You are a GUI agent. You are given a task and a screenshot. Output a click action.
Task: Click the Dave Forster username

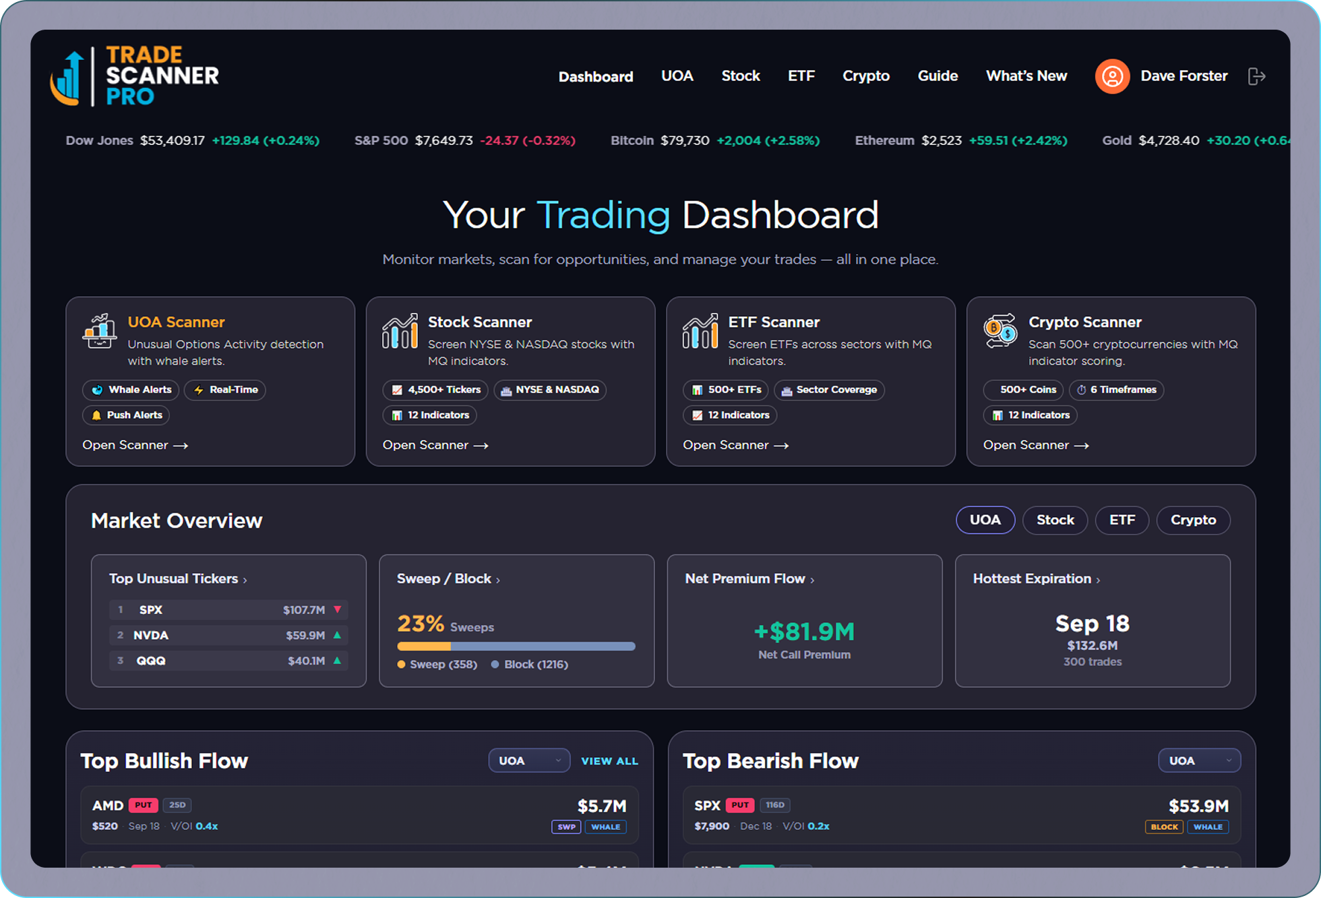point(1184,76)
